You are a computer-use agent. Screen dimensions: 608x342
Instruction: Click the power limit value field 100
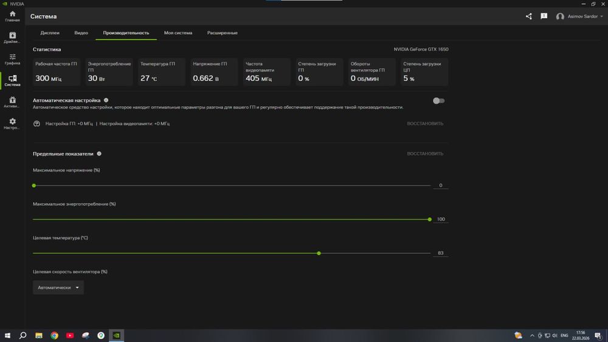point(440,219)
